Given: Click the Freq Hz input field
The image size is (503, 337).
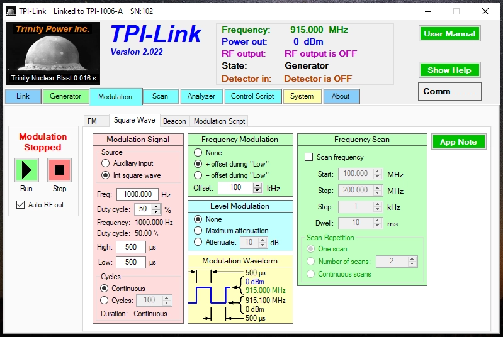Looking at the screenshot, I should coord(137,194).
